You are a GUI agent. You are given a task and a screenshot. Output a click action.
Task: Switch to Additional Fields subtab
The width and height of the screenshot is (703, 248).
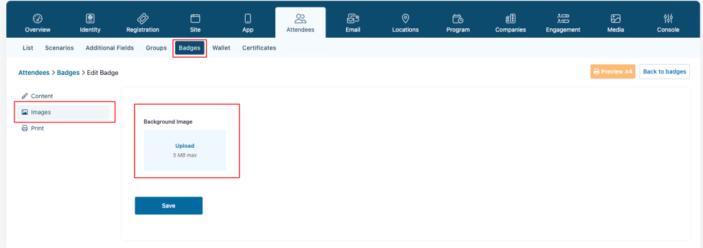click(110, 47)
